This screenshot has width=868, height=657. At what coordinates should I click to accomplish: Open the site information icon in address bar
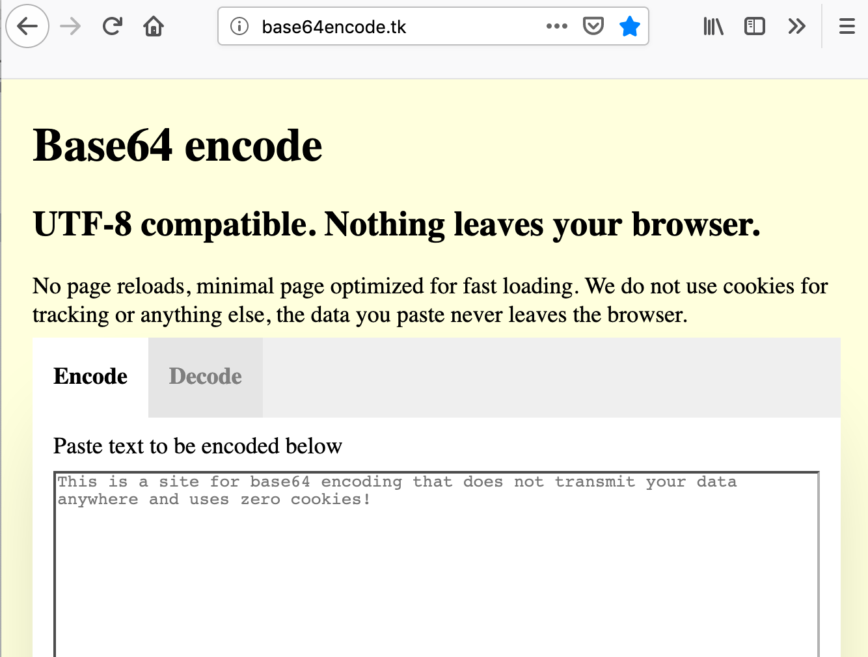[238, 27]
